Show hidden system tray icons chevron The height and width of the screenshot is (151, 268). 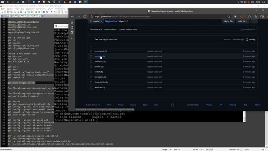click(238, 2)
